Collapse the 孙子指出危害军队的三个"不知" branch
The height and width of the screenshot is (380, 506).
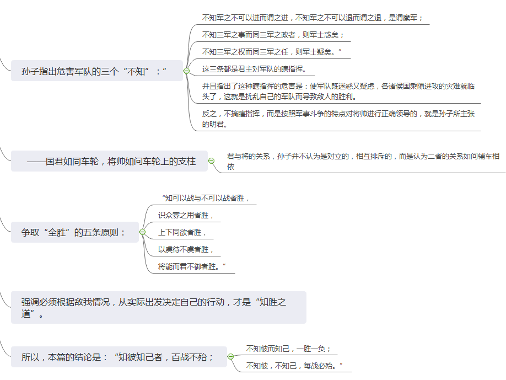pos(186,71)
